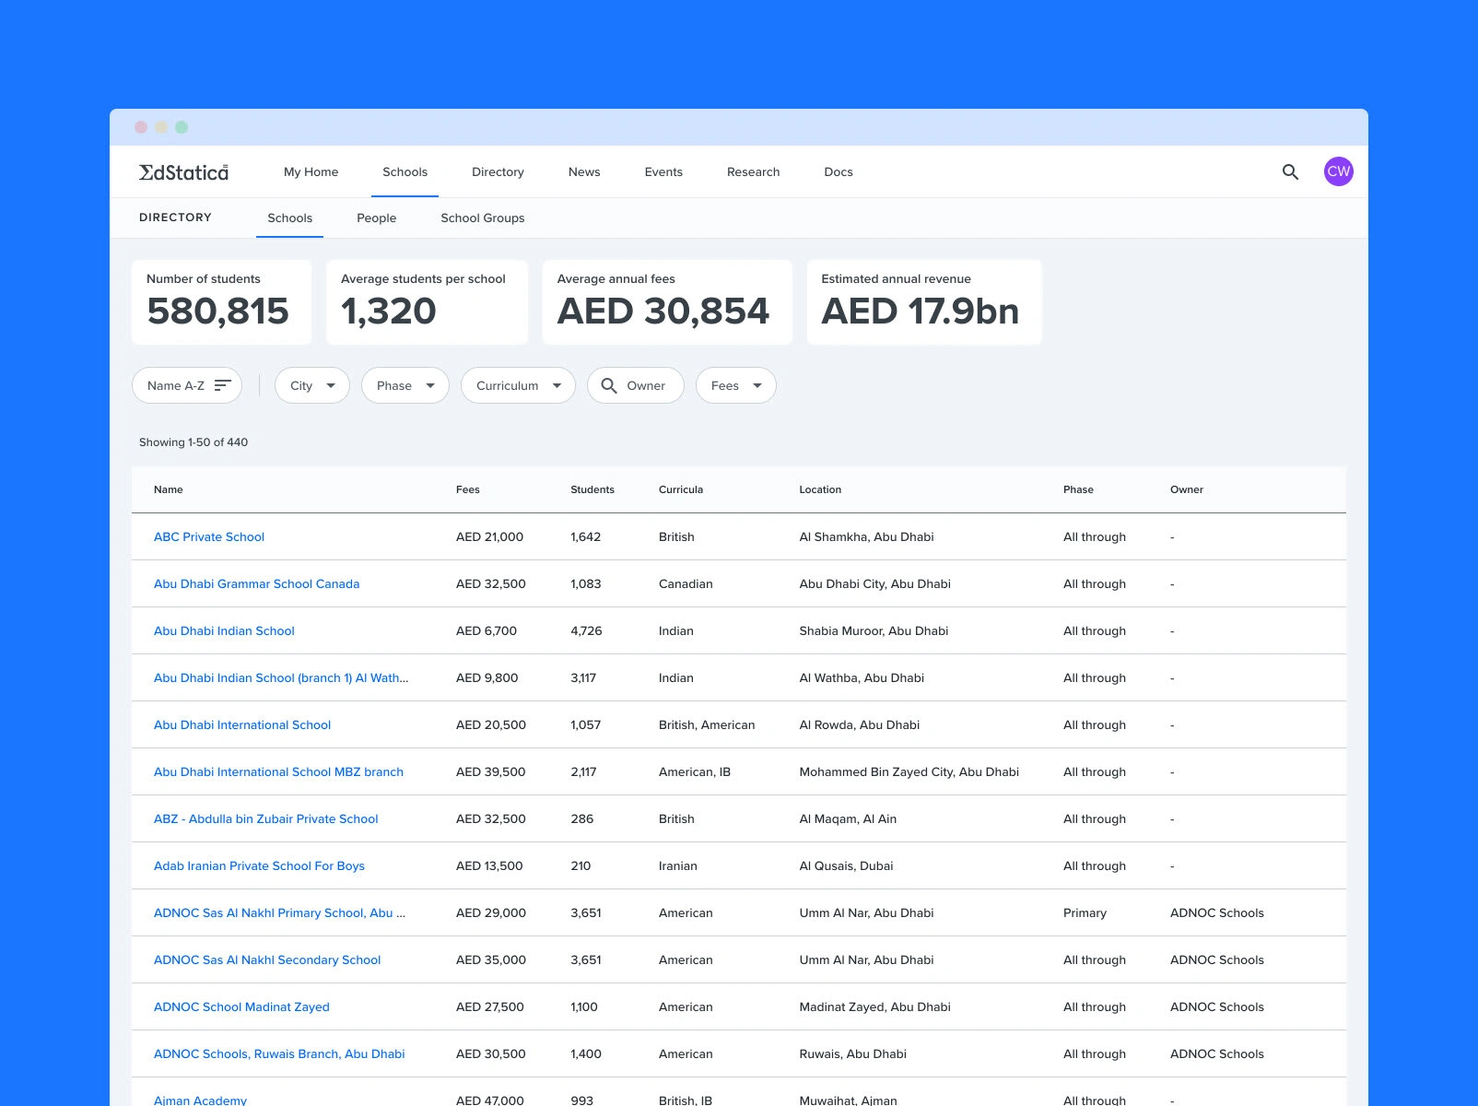Open ABC Private School link

tap(209, 536)
